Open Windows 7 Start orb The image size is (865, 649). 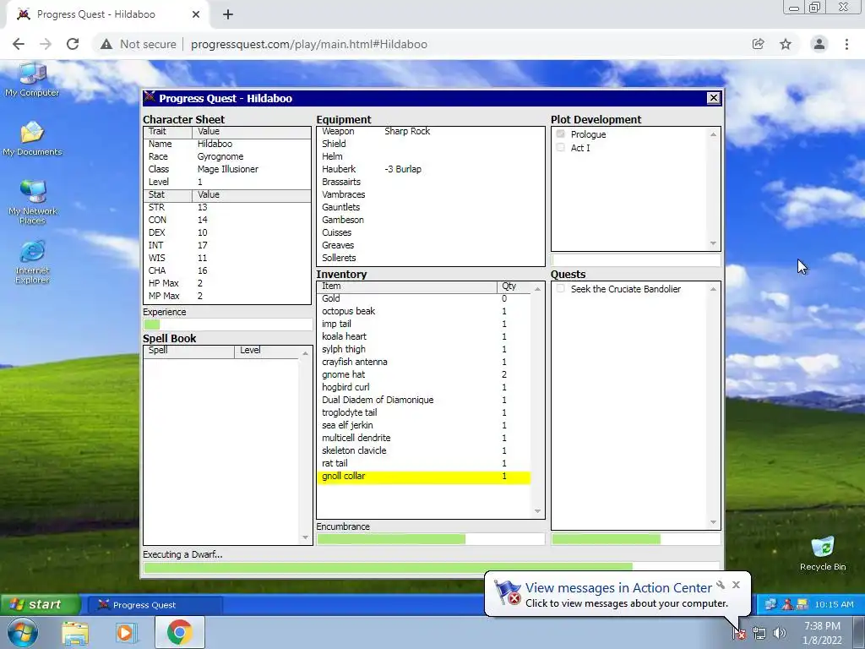coord(21,632)
